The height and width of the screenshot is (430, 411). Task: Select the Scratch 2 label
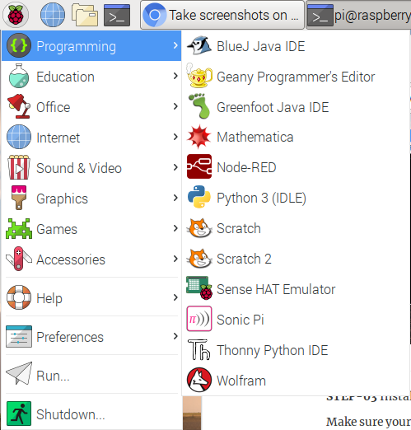pos(244,259)
